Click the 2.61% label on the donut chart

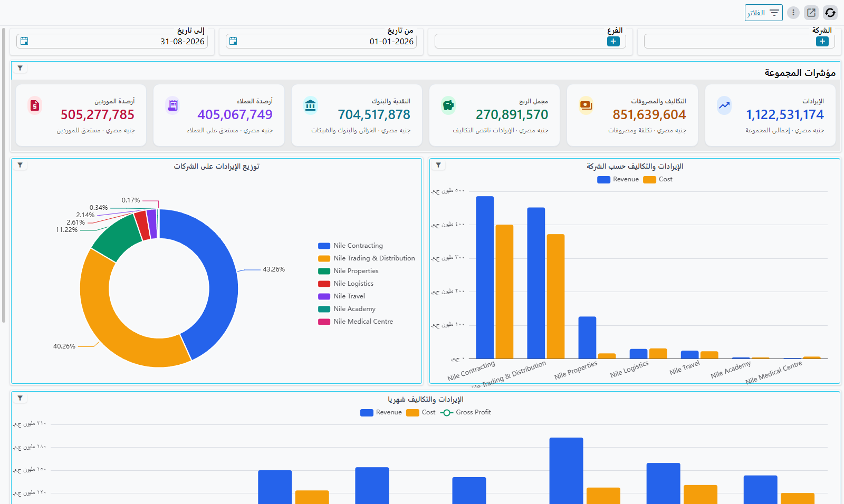[x=75, y=222]
